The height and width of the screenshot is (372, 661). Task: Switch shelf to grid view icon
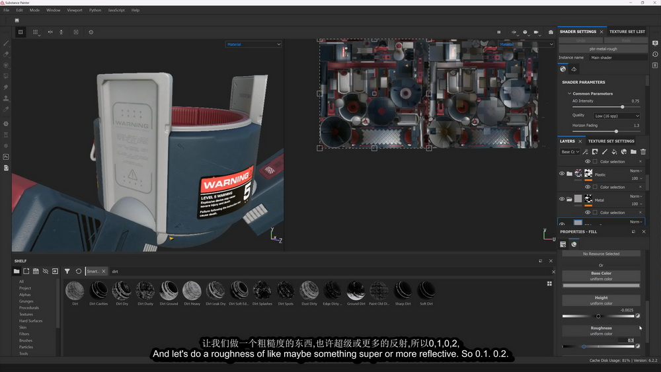[x=549, y=283]
